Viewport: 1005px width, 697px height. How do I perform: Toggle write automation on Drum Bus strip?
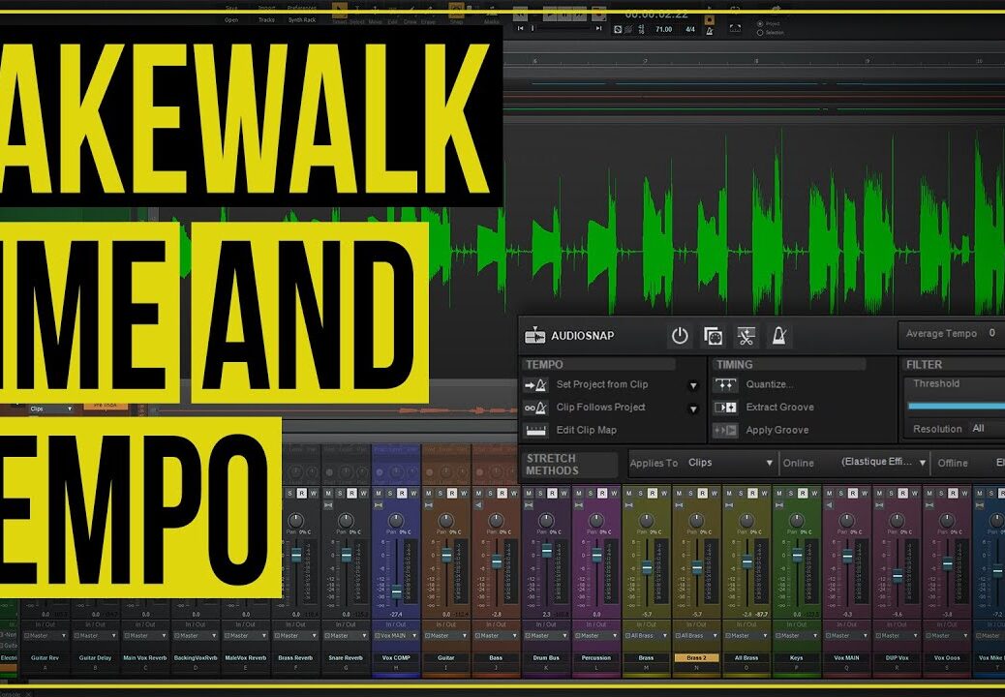[564, 494]
